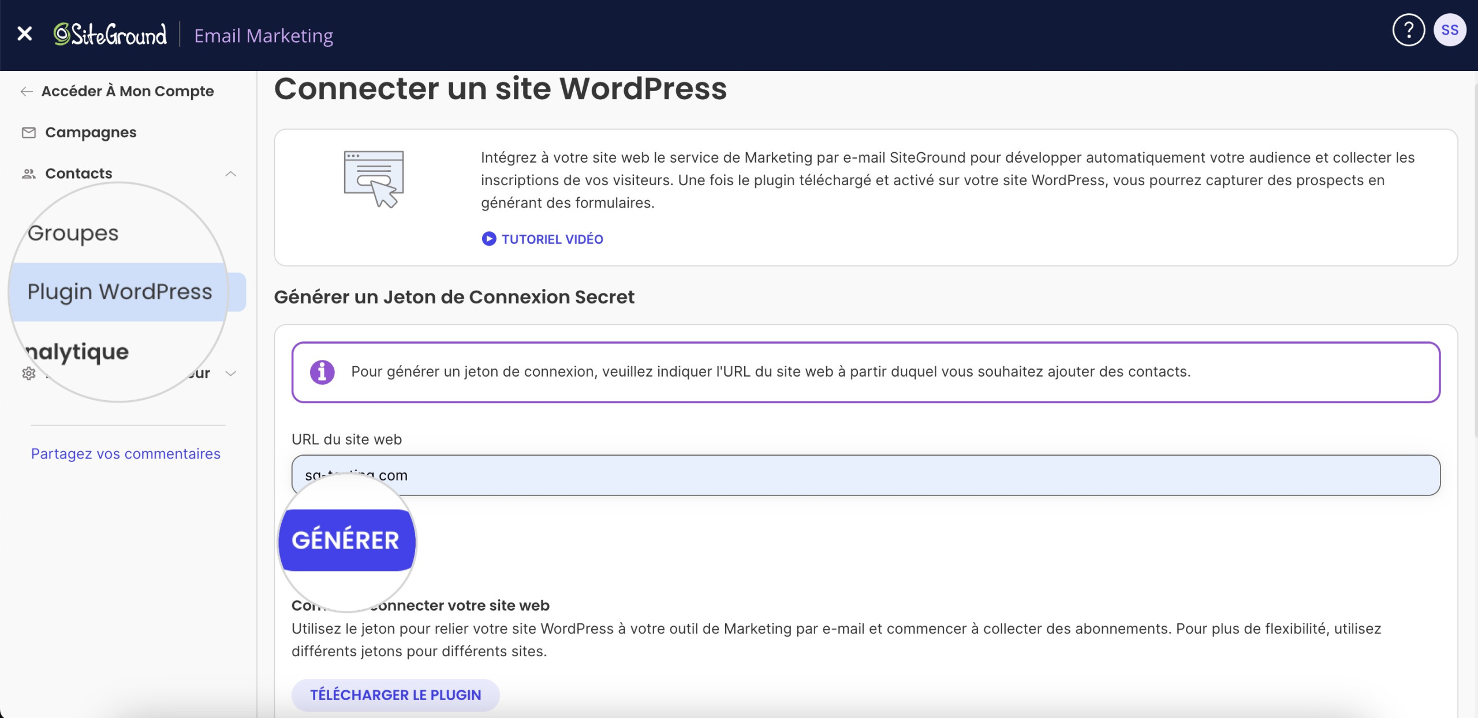The image size is (1478, 718).
Task: Go to Accéder À Mon Compte
Action: point(128,91)
